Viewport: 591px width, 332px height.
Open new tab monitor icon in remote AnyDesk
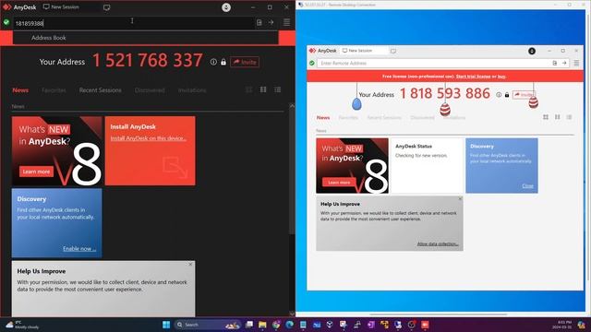393,51
